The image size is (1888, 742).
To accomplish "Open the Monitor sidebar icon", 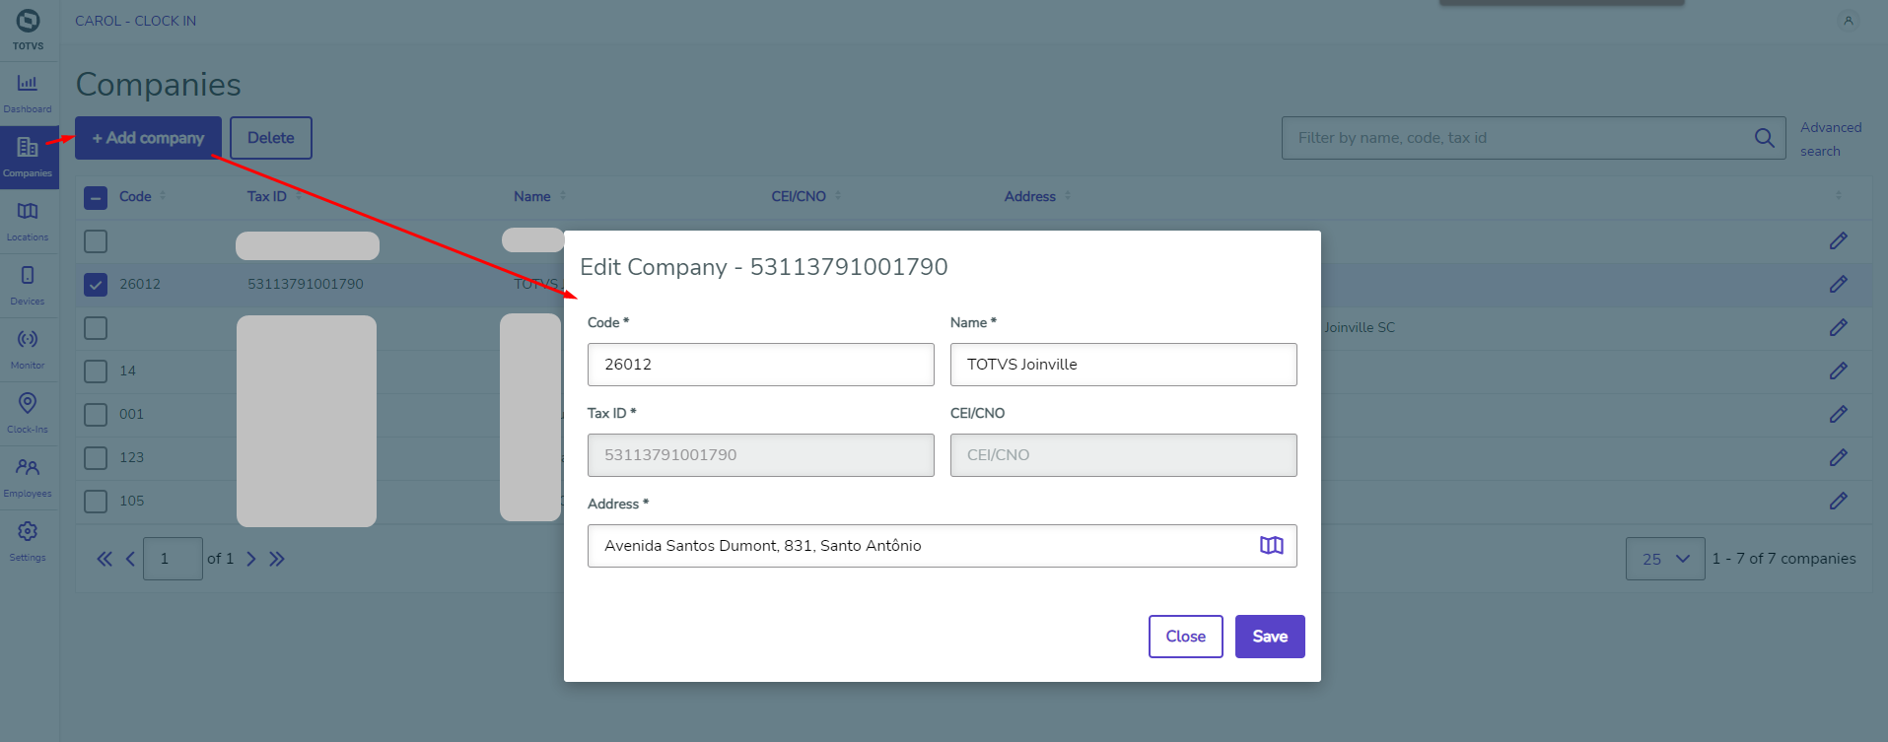I will tap(28, 348).
